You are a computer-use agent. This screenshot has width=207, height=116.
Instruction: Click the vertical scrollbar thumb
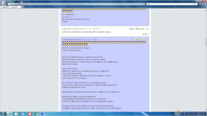coord(206,42)
